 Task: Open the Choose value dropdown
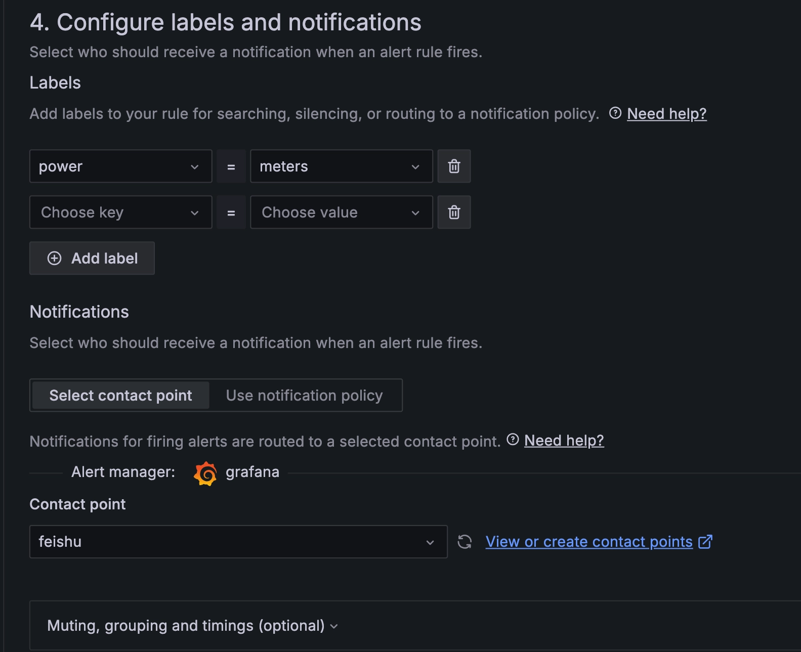pos(341,212)
